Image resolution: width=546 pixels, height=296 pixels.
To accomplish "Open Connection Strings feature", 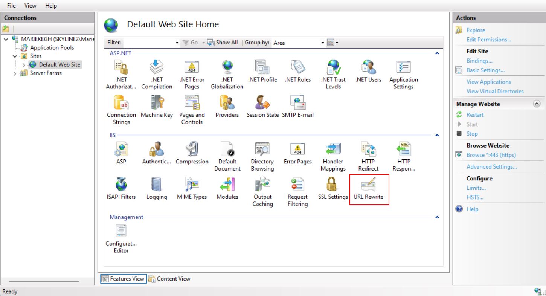I will pos(121,110).
